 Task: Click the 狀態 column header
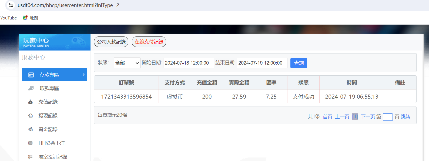[303, 83]
